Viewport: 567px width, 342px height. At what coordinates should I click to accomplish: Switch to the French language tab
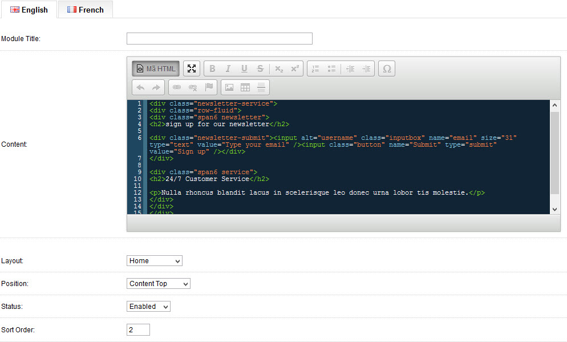tap(85, 10)
